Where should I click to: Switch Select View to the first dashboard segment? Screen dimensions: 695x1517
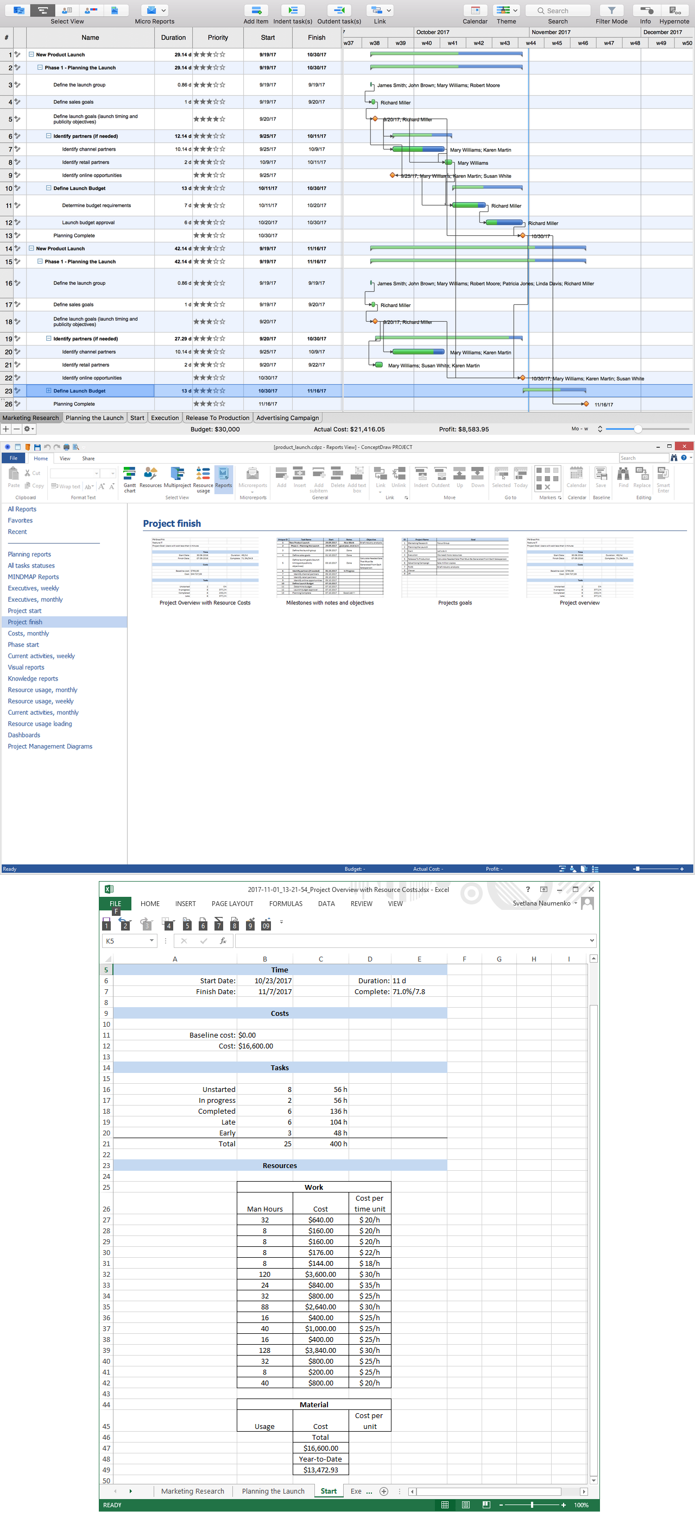tap(19, 11)
